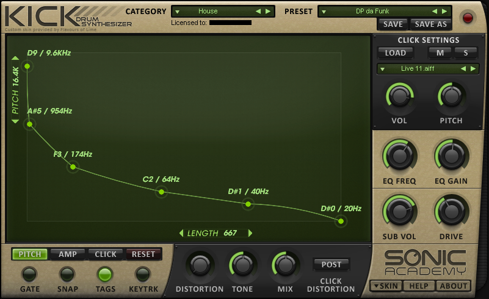
Task: Click the KICK Drum Synthesizer logo
Action: pyautogui.click(x=68, y=16)
